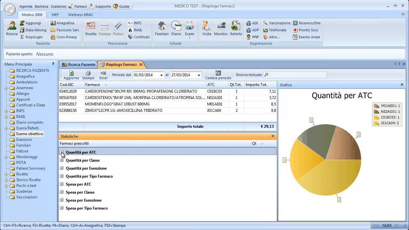Open Riepiloghi summaries

point(31,37)
